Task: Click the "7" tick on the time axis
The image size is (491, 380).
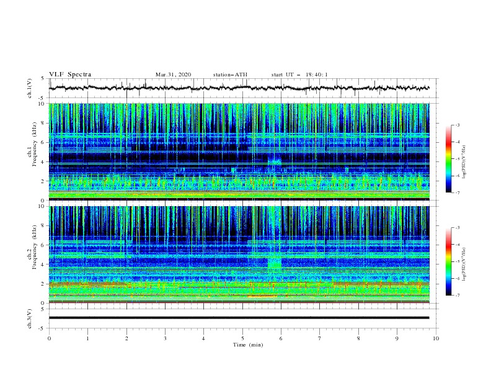Action: pyautogui.click(x=320, y=338)
